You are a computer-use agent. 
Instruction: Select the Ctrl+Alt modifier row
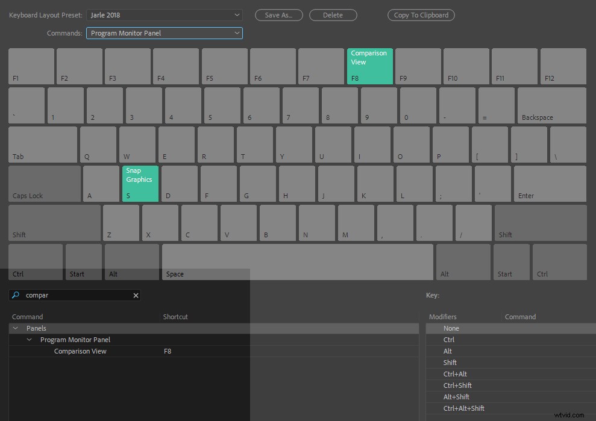(x=455, y=374)
